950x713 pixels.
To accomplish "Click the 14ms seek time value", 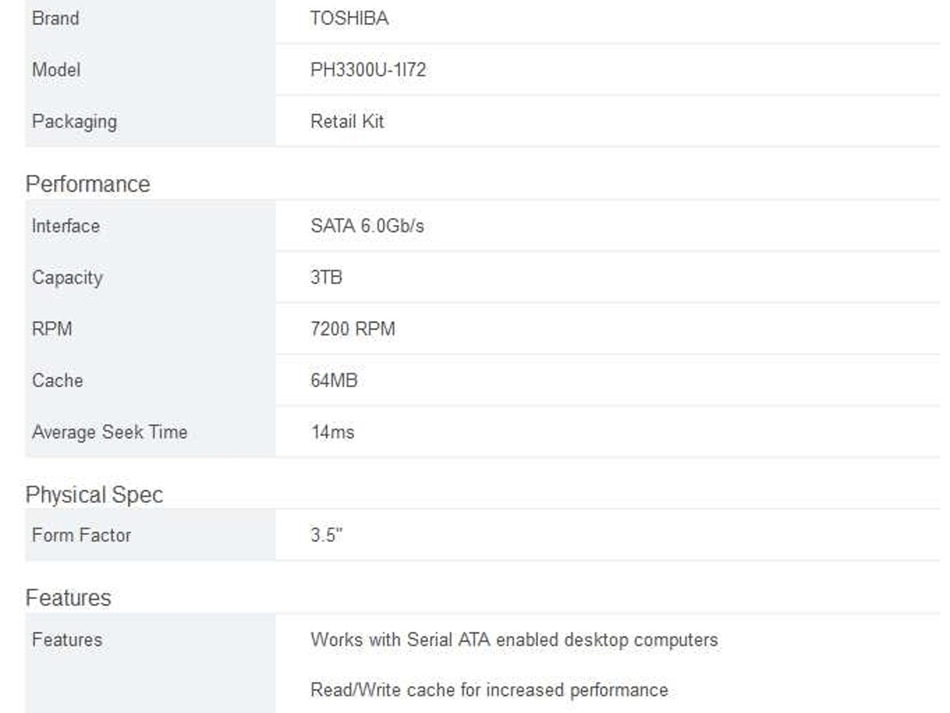I will pyautogui.click(x=332, y=432).
